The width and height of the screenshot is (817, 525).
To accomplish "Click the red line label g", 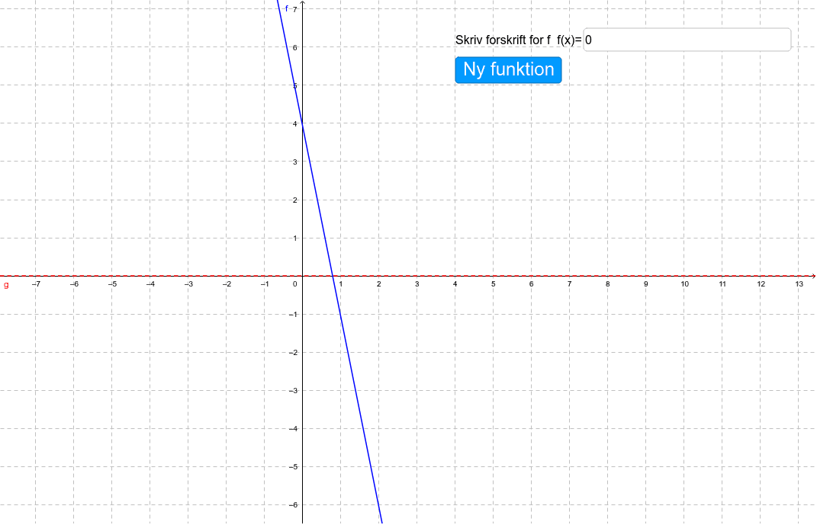I will click(x=6, y=285).
